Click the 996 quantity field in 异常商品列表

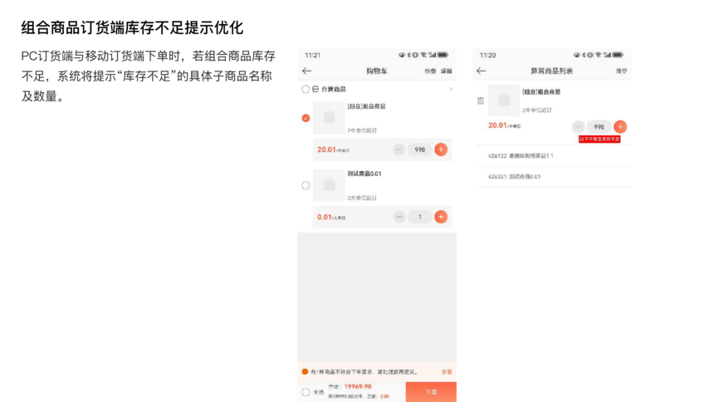coord(599,127)
